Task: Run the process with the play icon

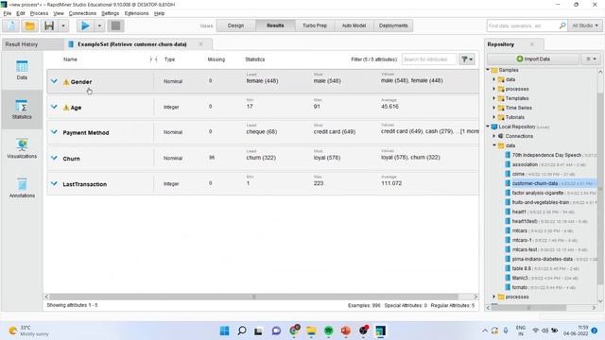Action: [85, 25]
